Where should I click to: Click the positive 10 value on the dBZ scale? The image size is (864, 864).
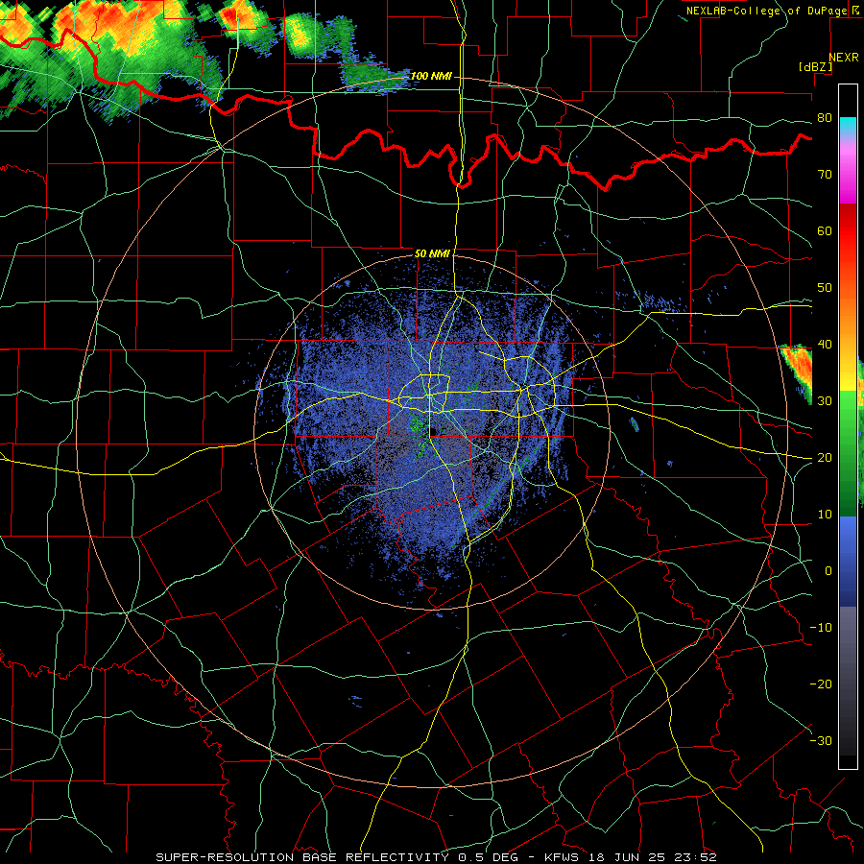click(x=825, y=515)
